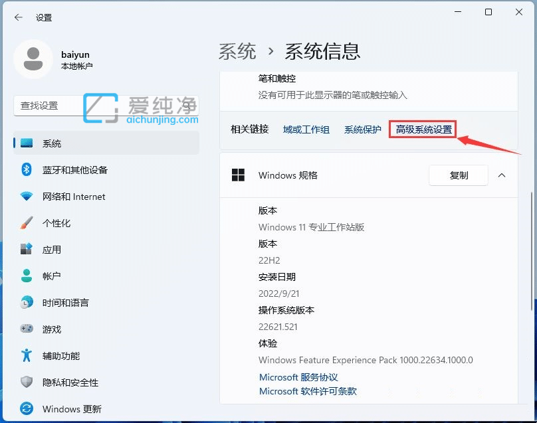
Task: Click the Accessibility figure icon
Action: pyautogui.click(x=27, y=355)
